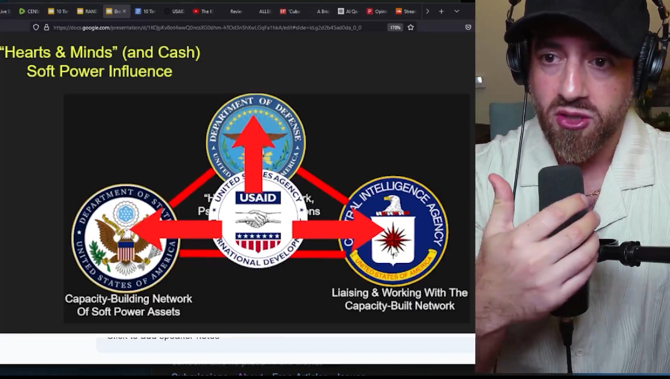
Task: Switch to the USAID browser tab
Action: coord(174,11)
